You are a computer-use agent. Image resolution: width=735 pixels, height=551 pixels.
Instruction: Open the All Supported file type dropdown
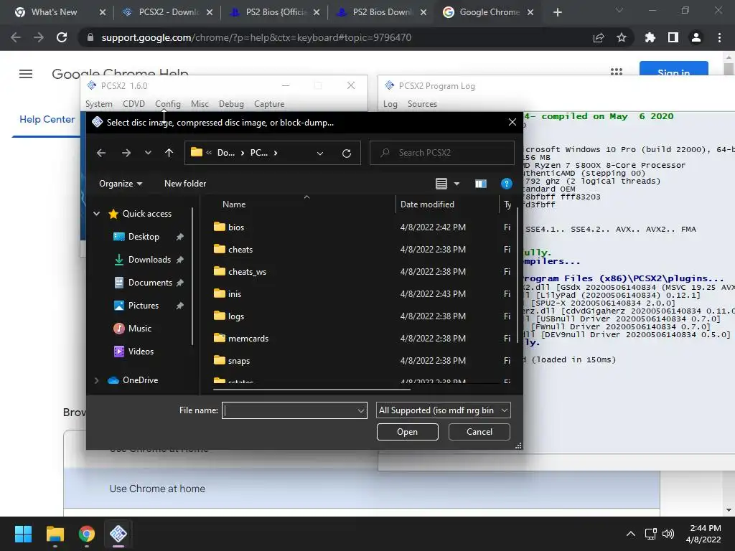443,410
